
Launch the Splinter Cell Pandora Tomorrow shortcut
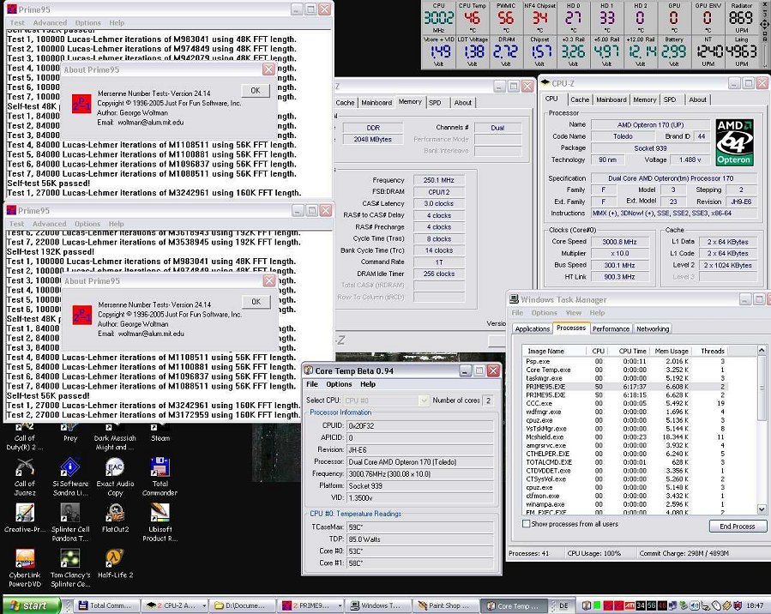coord(70,522)
